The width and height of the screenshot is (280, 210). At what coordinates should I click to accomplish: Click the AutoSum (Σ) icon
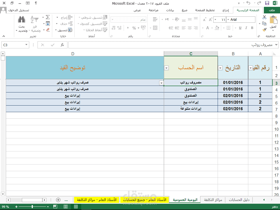[x=48, y=17]
